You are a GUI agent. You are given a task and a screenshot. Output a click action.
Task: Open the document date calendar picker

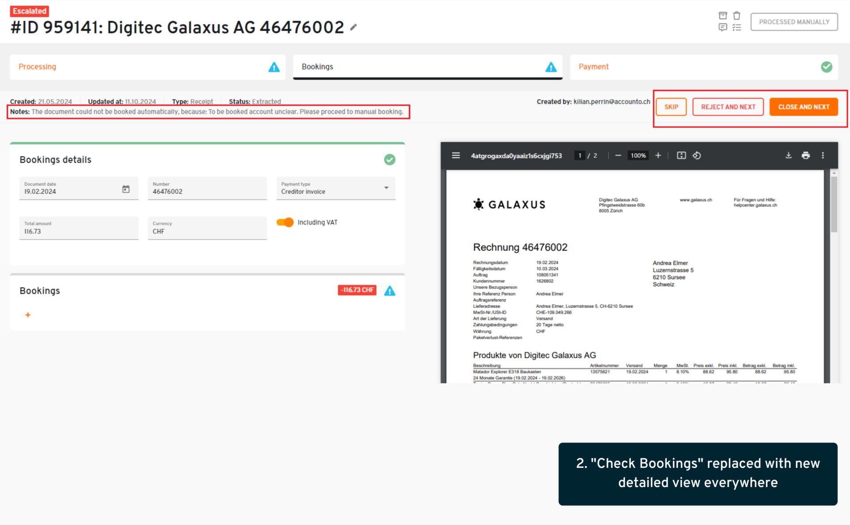pos(126,189)
